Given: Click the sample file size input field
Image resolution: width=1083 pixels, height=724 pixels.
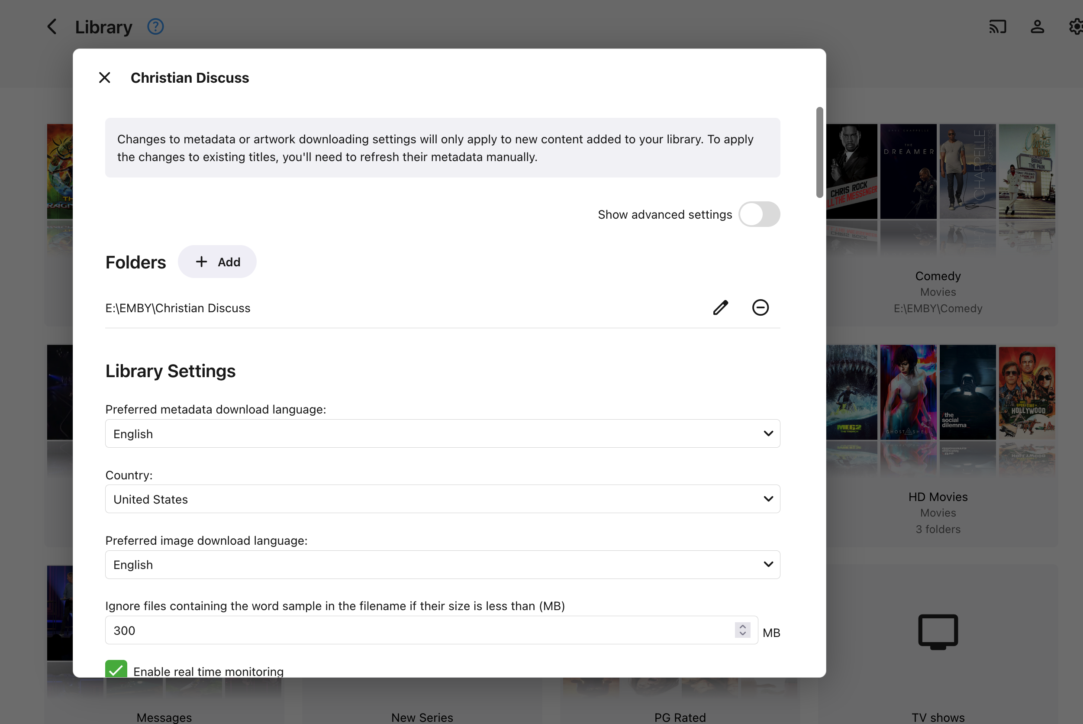Looking at the screenshot, I should [x=415, y=630].
